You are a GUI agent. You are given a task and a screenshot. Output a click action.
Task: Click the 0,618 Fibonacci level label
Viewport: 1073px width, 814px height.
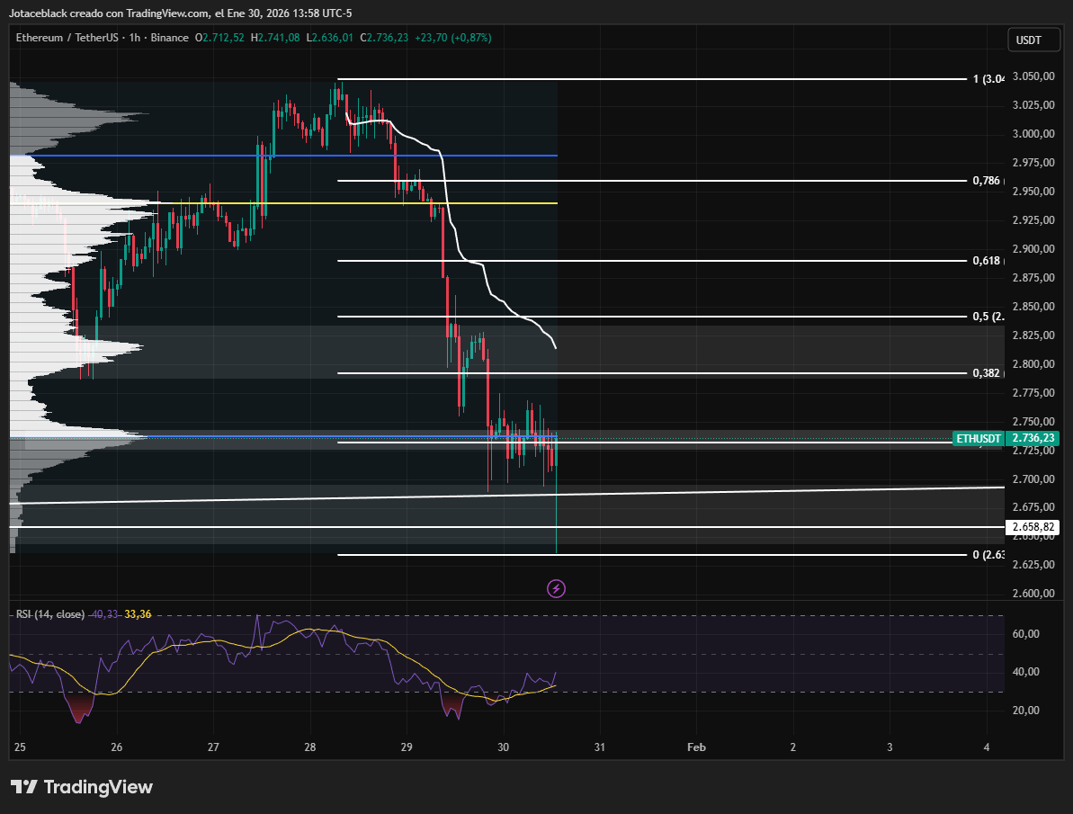(987, 261)
